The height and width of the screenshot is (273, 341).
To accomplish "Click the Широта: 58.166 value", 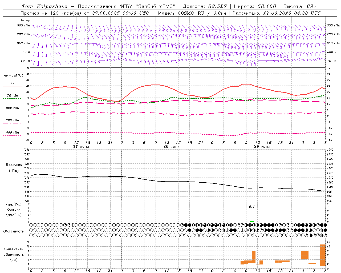I will [x=255, y=6].
